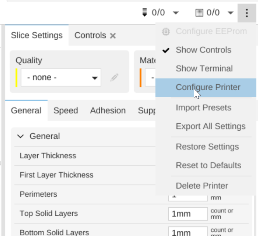
Task: Toggle the Show Controls checkmark option
Action: tap(203, 50)
